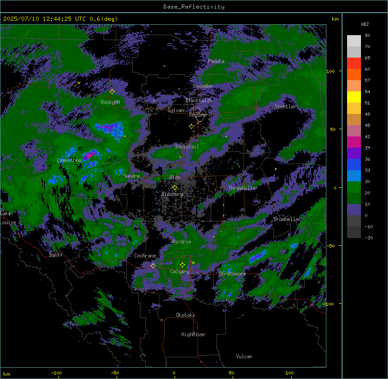The width and height of the screenshot is (388, 379).
Task: Click the slate purple 10-0 dBZ legend swatch
Action: tap(354, 210)
